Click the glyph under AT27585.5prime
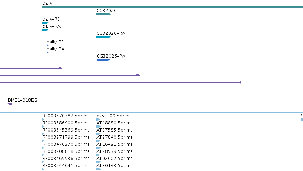The height and width of the screenshot is (171, 303). (99, 134)
